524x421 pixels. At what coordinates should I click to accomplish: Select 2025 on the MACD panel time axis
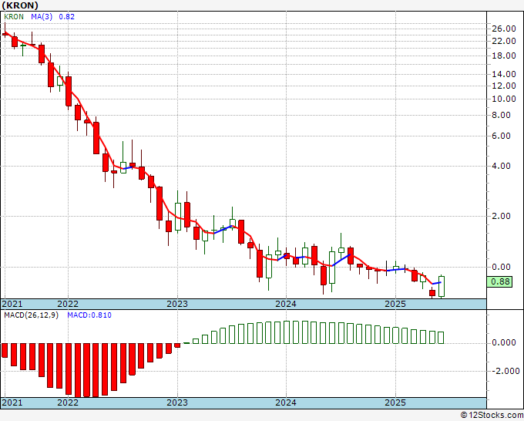pos(395,402)
